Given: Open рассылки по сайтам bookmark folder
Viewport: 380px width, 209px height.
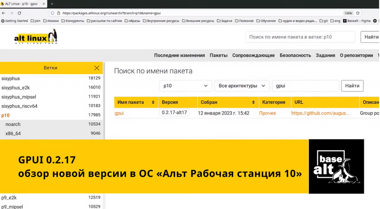Looking at the screenshot, I should [x=104, y=21].
